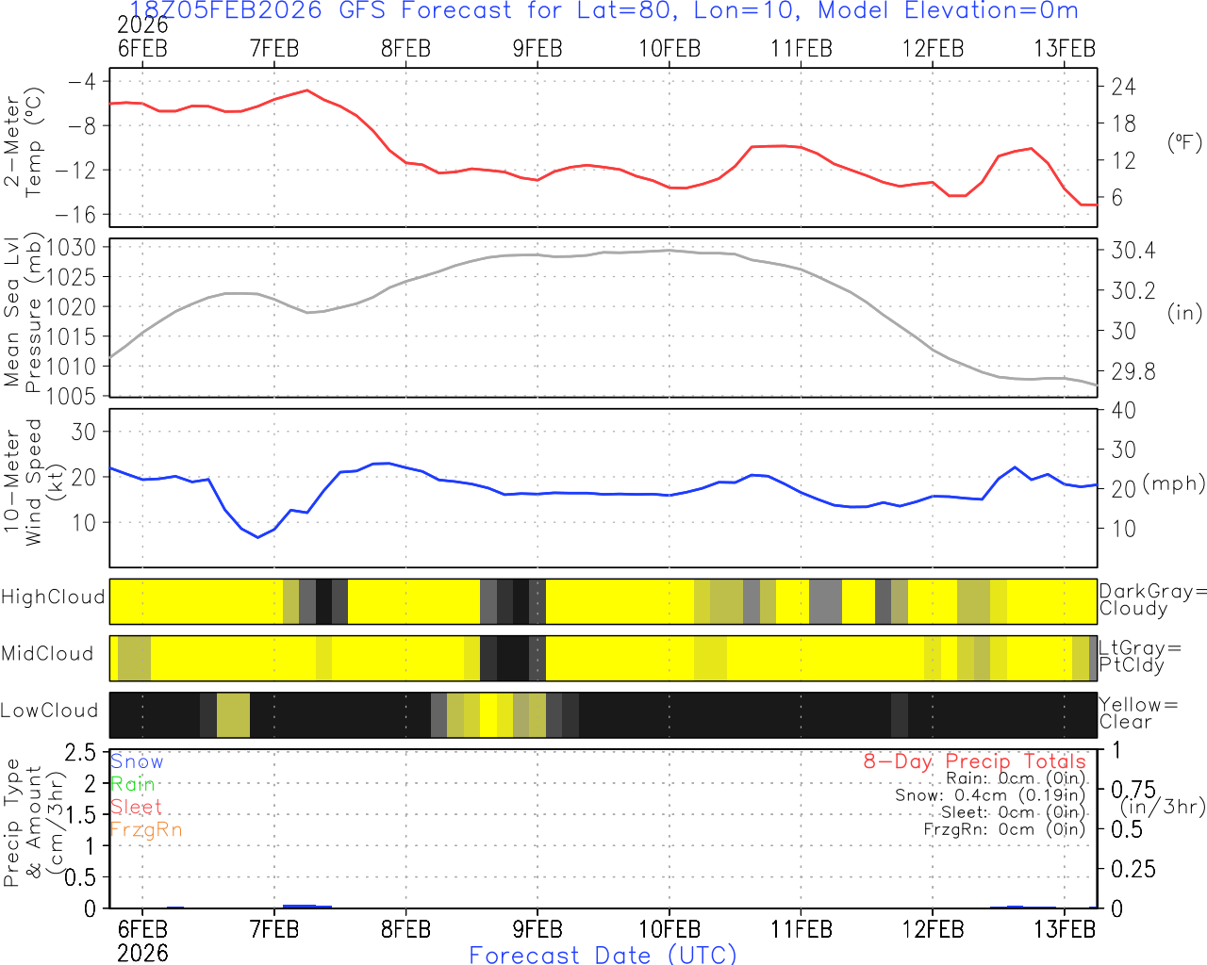Image resolution: width=1207 pixels, height=965 pixels.
Task: Click the yellow patch in LowCloud bar near 6FEB
Action: pos(233,715)
